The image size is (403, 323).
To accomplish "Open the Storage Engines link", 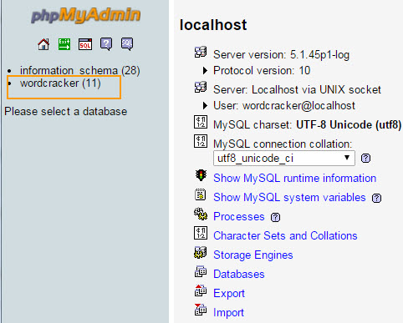I will point(253,255).
